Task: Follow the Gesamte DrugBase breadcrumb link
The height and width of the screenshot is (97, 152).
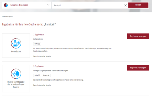Action: (x=7, y=17)
